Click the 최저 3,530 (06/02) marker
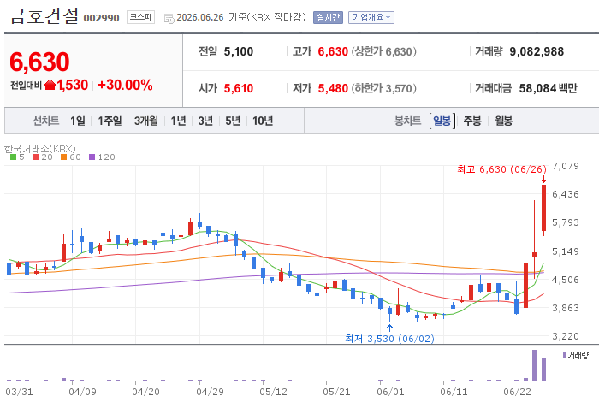The width and height of the screenshot is (599, 402). pos(389,339)
